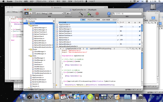
Task: Open iChat from the Dock
Action: (x=50, y=97)
